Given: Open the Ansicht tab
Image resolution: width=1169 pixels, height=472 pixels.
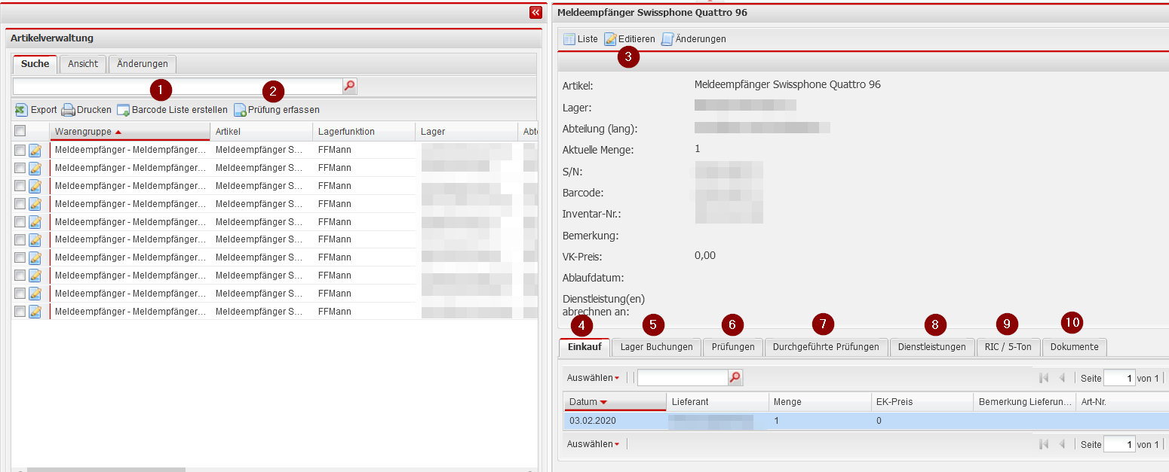Looking at the screenshot, I should tap(83, 64).
